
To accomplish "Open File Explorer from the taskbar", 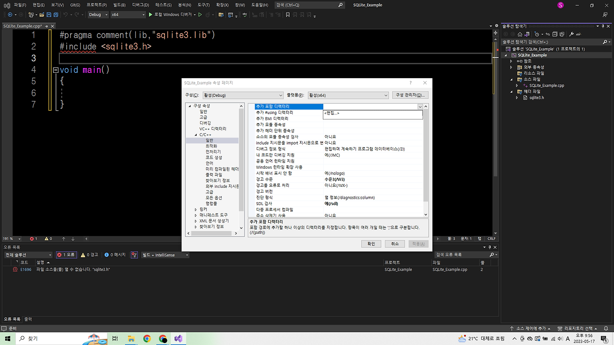I will tap(131, 338).
